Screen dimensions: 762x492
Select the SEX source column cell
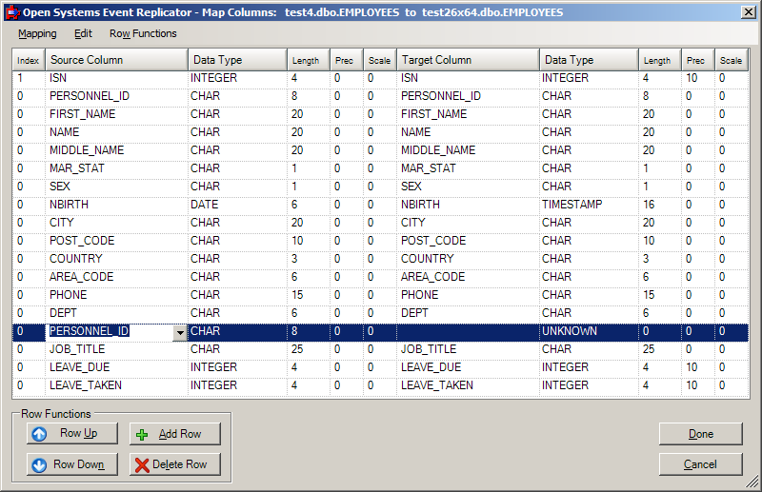(116, 187)
